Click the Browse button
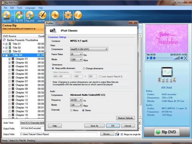The width and height of the screenshot is (192, 144). click(x=107, y=134)
